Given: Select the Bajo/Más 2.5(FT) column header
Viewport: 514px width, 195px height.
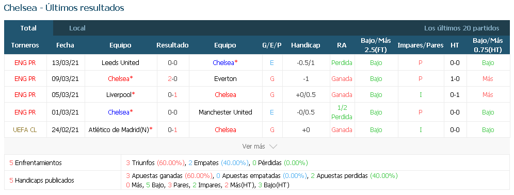Looking at the screenshot, I should pyautogui.click(x=376, y=45).
